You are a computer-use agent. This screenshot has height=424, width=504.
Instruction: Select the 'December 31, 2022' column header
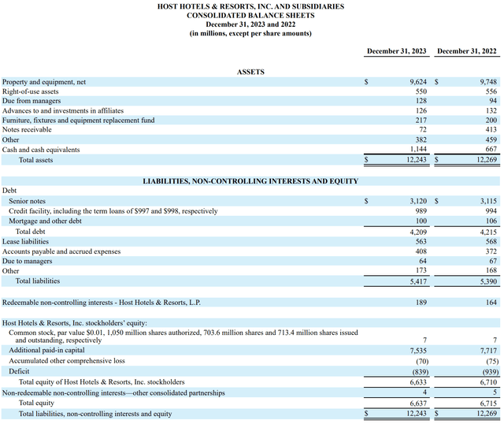tap(467, 51)
